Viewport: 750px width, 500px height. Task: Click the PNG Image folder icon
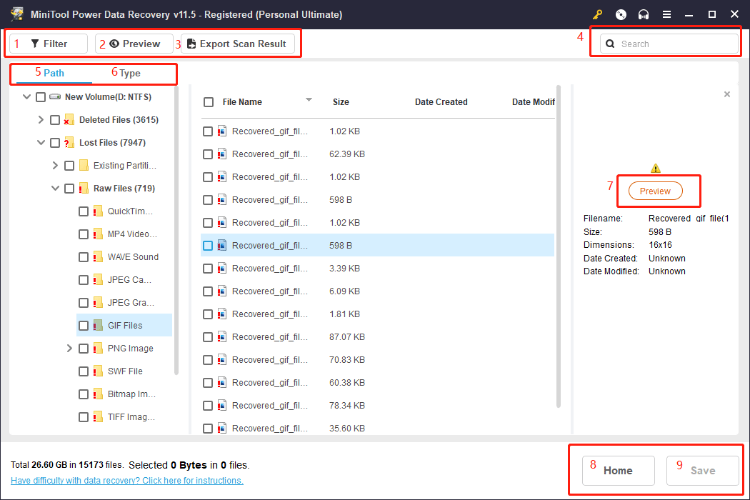[98, 349]
